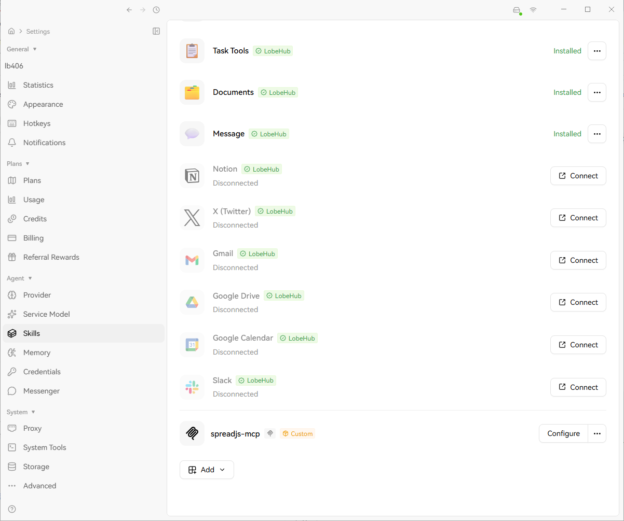Open the history clock icon

point(156,10)
